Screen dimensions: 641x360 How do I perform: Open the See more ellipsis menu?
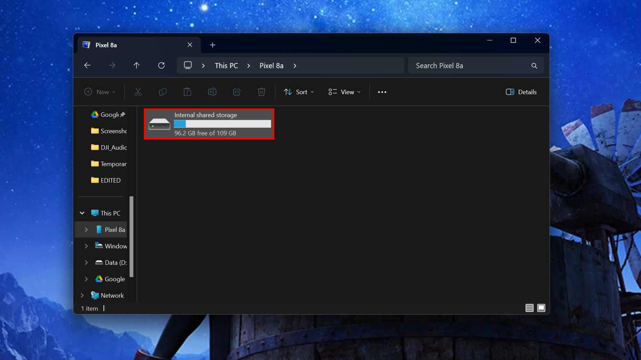click(x=382, y=92)
